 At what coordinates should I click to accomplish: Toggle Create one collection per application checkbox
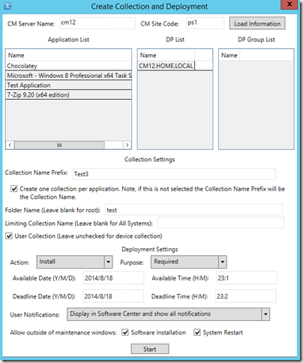point(14,189)
